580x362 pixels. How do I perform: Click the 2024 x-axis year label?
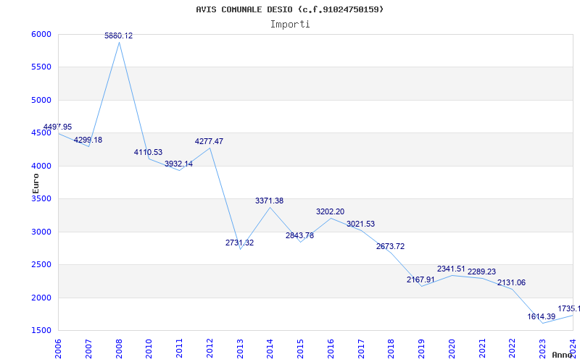pos(573,348)
